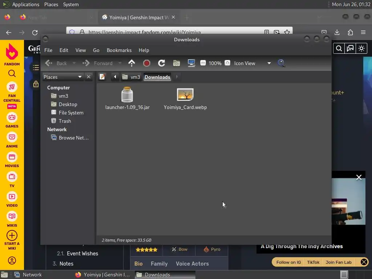Viewport: 372px width, 279px height.
Task: Bookmark page with star icon
Action: pyautogui.click(x=287, y=32)
